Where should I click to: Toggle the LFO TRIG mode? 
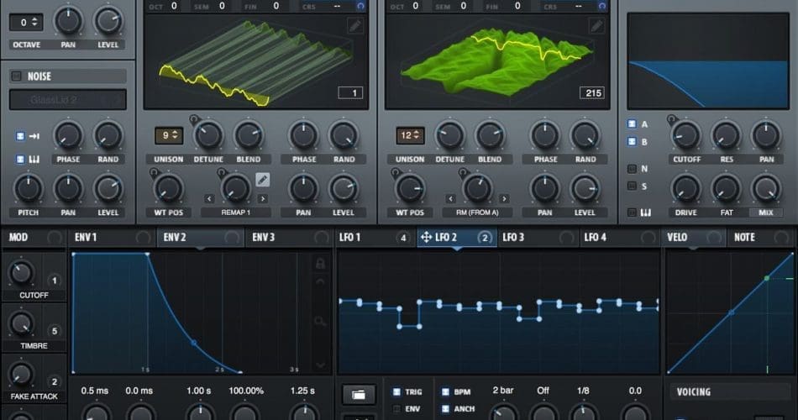click(396, 391)
